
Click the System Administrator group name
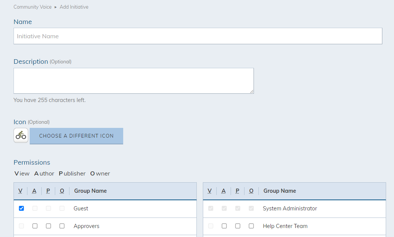(290, 208)
